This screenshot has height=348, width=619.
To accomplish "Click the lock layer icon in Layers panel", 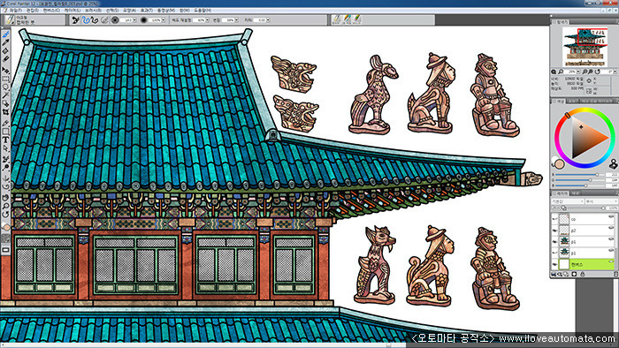I will pyautogui.click(x=582, y=275).
